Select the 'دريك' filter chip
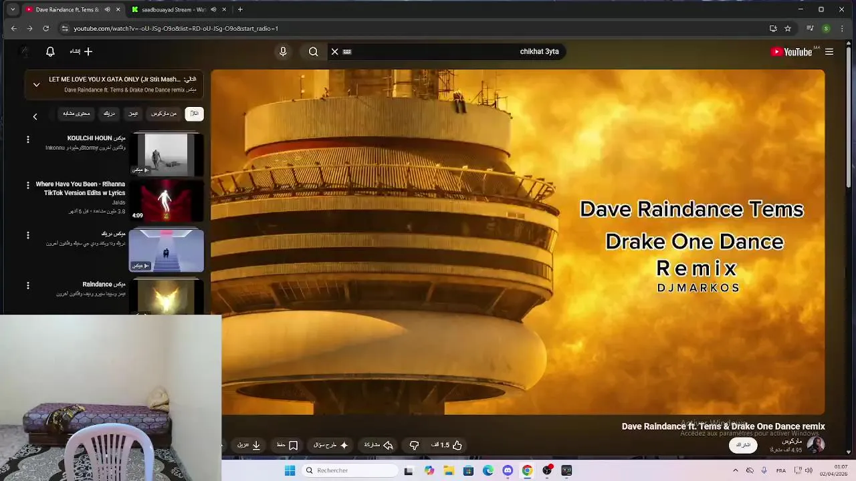The height and width of the screenshot is (481, 856). coord(109,114)
